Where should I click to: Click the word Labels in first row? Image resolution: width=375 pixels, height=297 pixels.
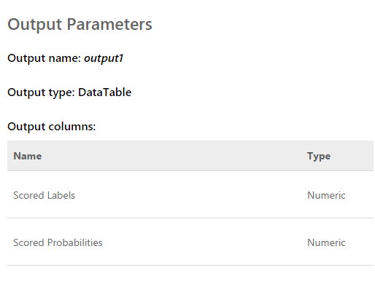[61, 195]
